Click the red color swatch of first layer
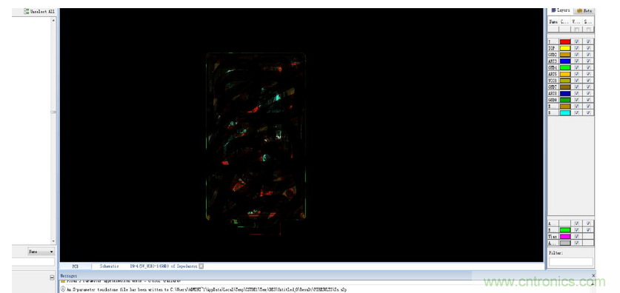Screen dimensions: 620x293 [565, 41]
